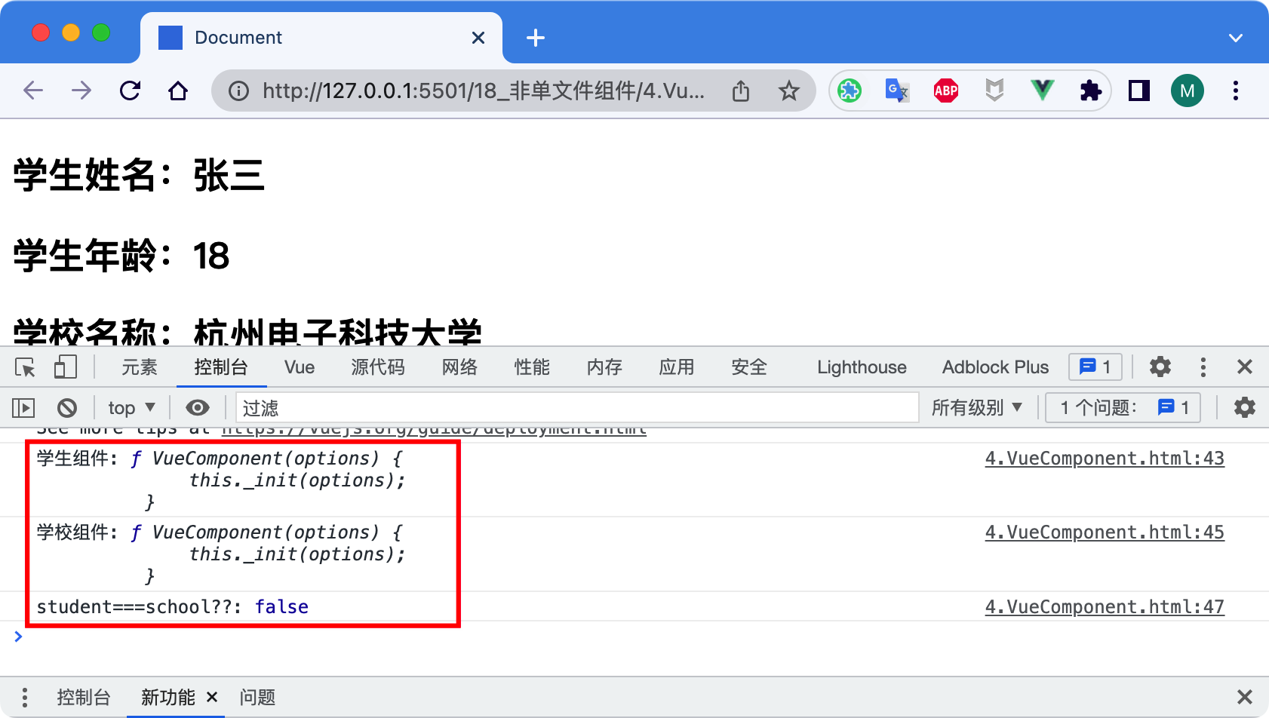1269x718 pixels.
Task: Close the DevTools panel
Action: coord(1245,367)
